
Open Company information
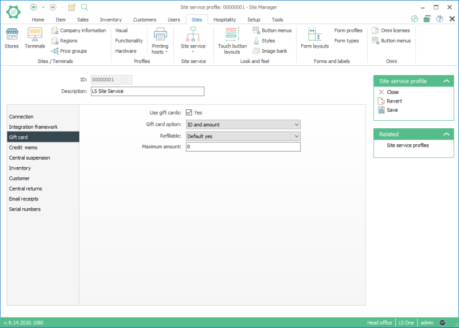tap(79, 30)
